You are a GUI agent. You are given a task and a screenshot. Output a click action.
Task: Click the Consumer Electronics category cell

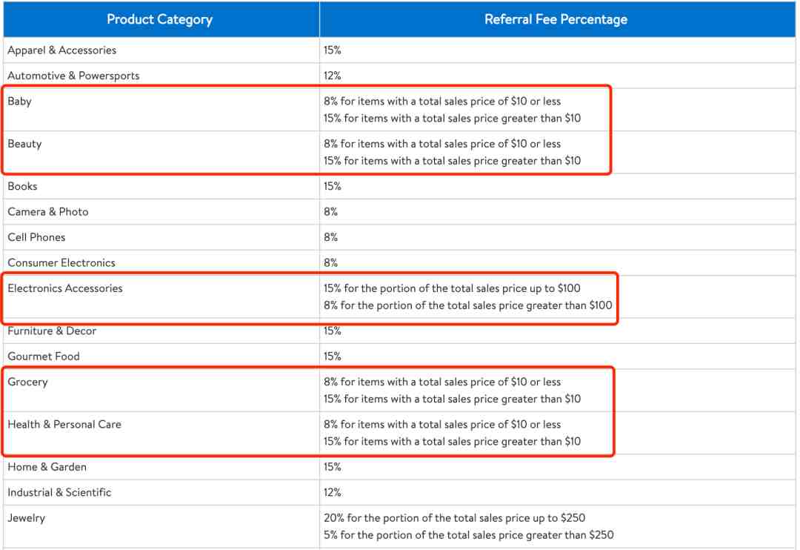61,262
